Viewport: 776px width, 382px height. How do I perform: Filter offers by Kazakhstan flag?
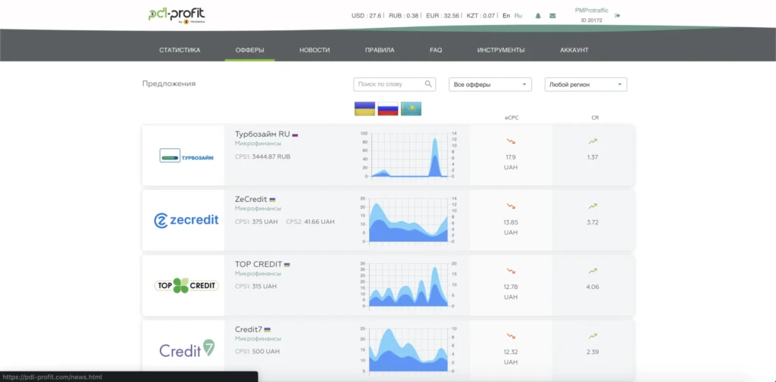(x=411, y=109)
